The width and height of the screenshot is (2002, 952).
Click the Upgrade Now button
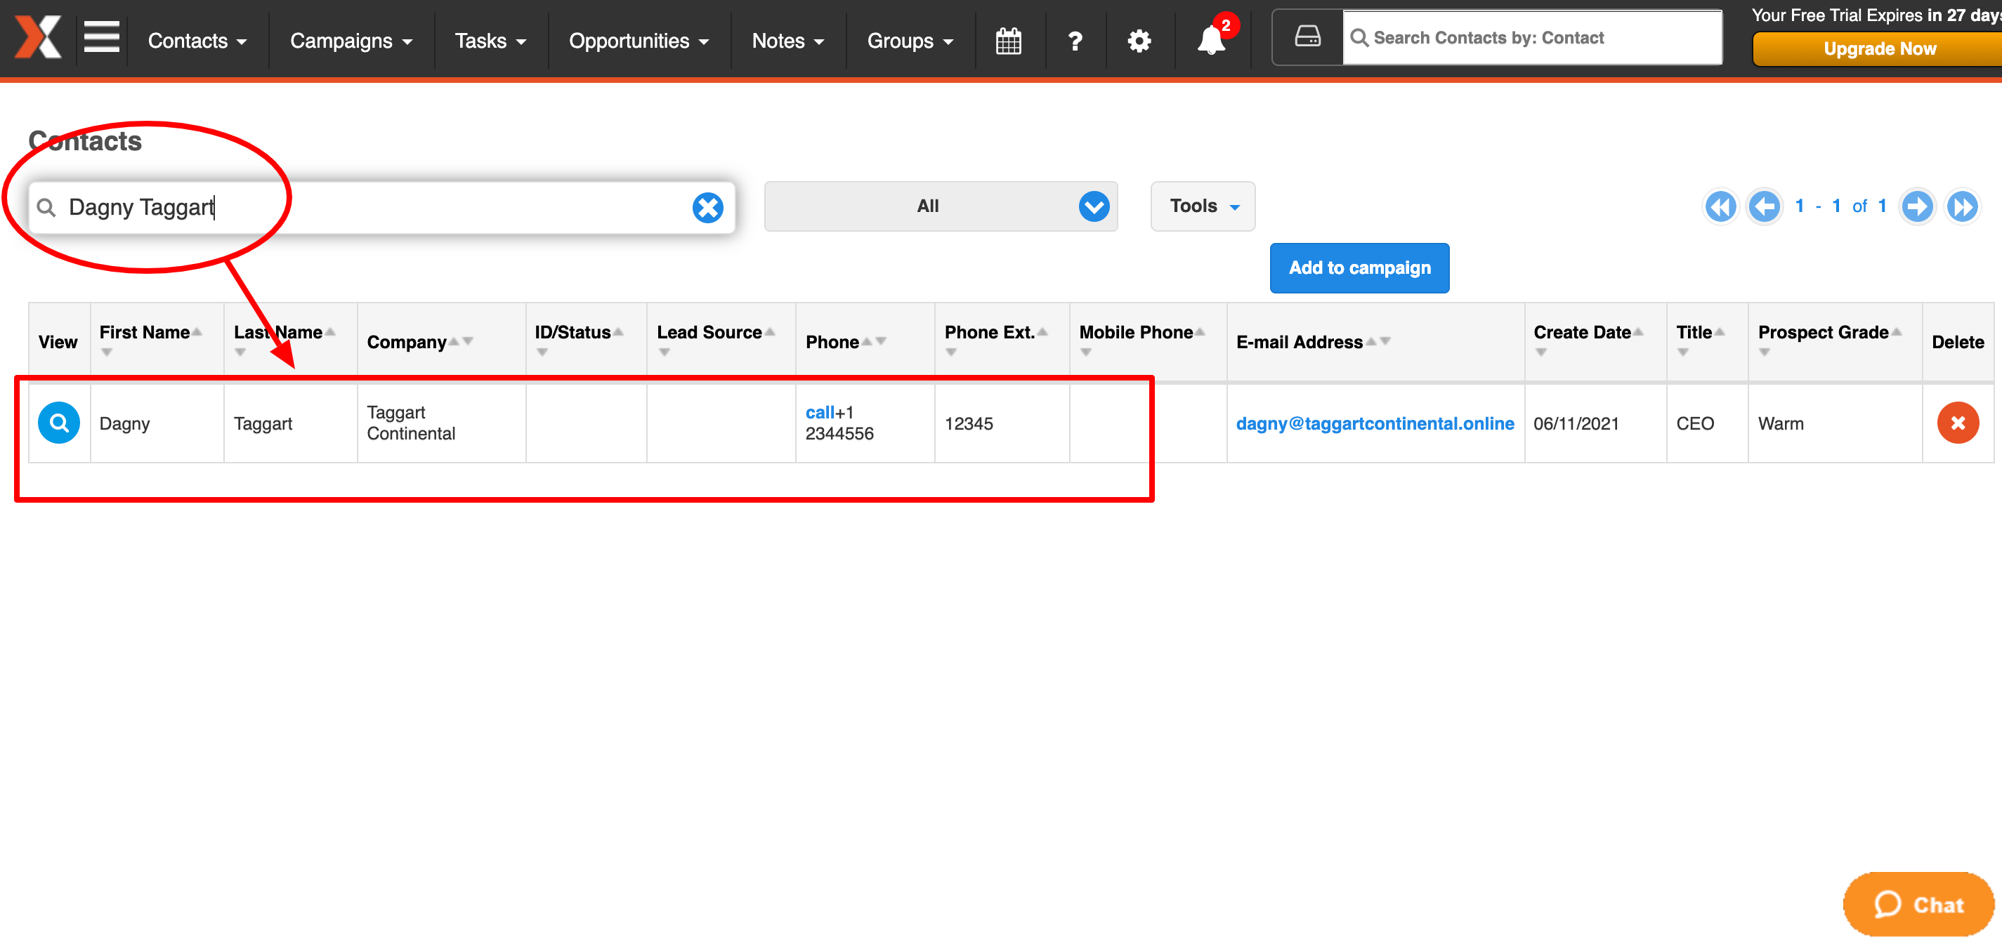[1879, 49]
